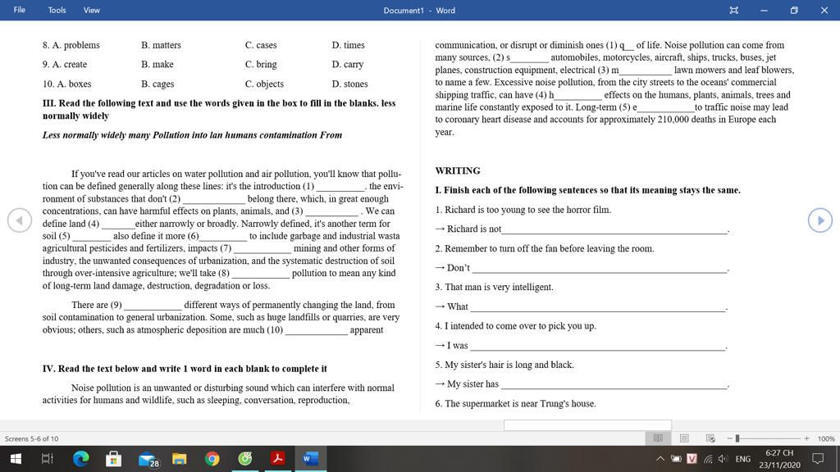The width and height of the screenshot is (840, 472).
Task: Click the blank after 'My sister has'
Action: click(614, 385)
